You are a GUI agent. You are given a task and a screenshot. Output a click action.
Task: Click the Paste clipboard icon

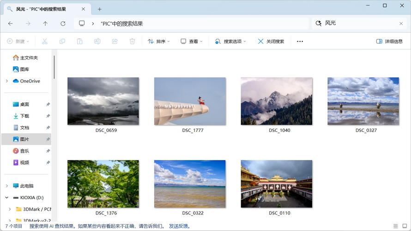79,41
